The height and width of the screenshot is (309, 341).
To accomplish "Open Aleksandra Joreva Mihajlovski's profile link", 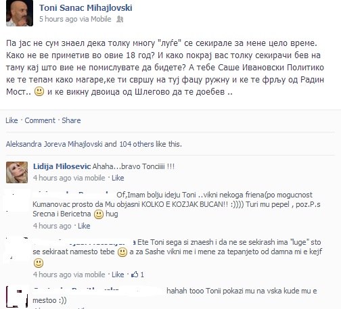I will (x=54, y=144).
